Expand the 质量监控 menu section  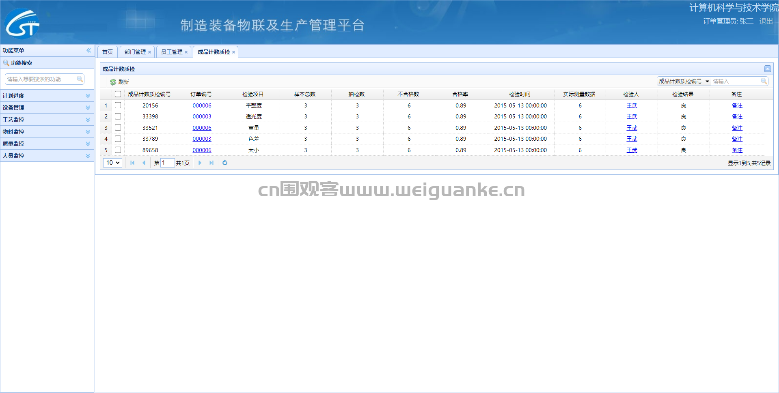click(x=47, y=144)
